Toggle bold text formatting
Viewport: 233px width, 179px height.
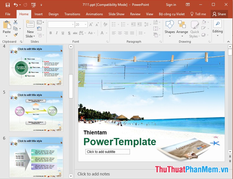click(x=51, y=33)
